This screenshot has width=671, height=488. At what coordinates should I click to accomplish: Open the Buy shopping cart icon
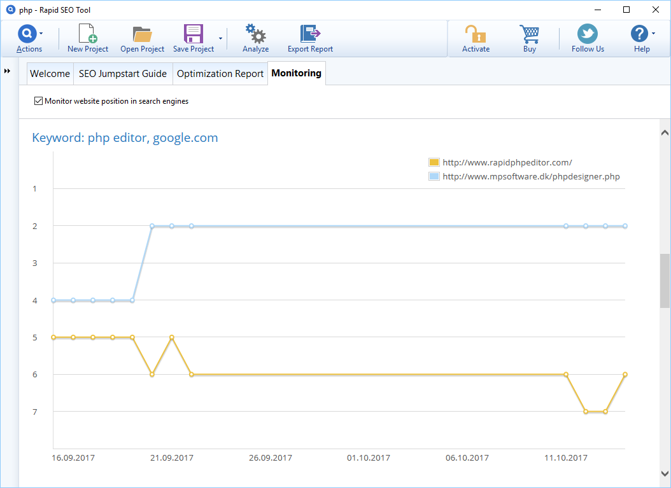click(x=529, y=34)
